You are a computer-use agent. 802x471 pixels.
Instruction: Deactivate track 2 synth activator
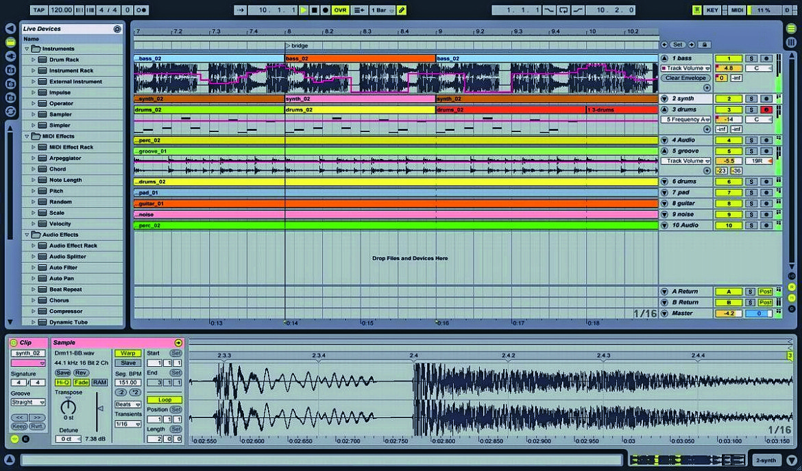729,99
